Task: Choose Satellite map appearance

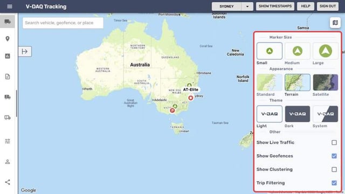Action: (326, 82)
